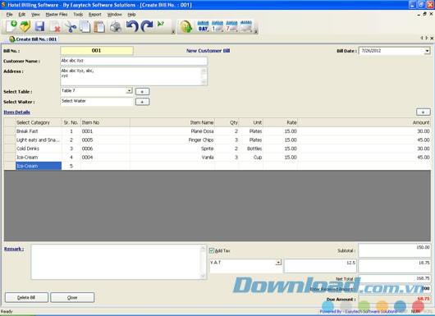
Task: Click the Sprite item name cell
Action: (x=172, y=149)
